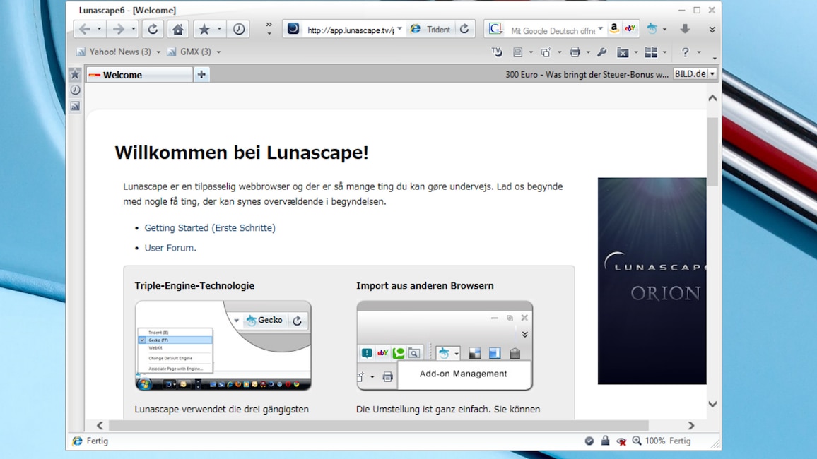Image resolution: width=817 pixels, height=459 pixels.
Task: Click the padlock icon in status bar
Action: (605, 441)
